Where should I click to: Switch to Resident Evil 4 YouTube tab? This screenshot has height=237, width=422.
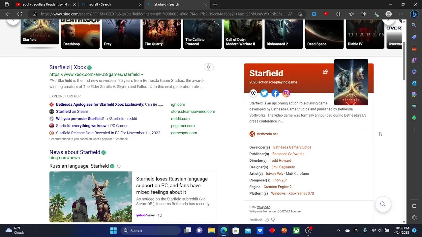click(x=46, y=4)
